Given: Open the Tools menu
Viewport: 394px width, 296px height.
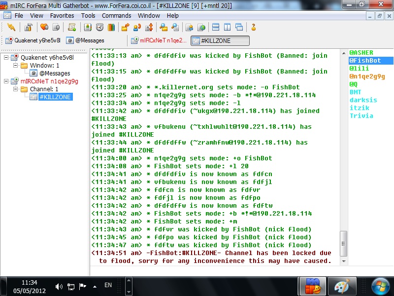Looking at the screenshot, I should (x=88, y=16).
